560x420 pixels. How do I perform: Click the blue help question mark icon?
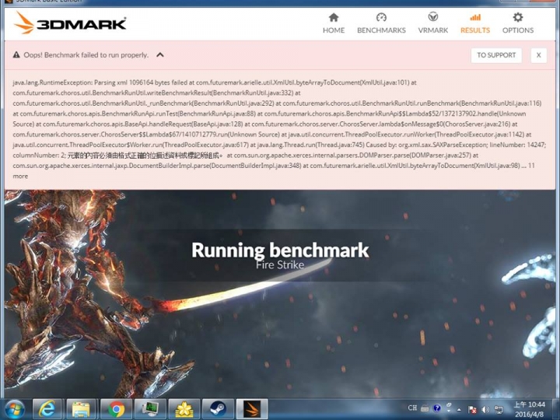tap(437, 408)
